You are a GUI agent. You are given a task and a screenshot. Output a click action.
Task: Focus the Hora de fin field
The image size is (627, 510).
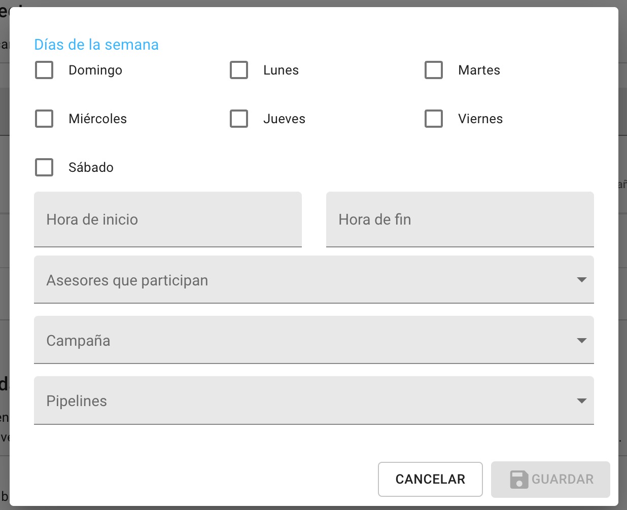pyautogui.click(x=460, y=220)
